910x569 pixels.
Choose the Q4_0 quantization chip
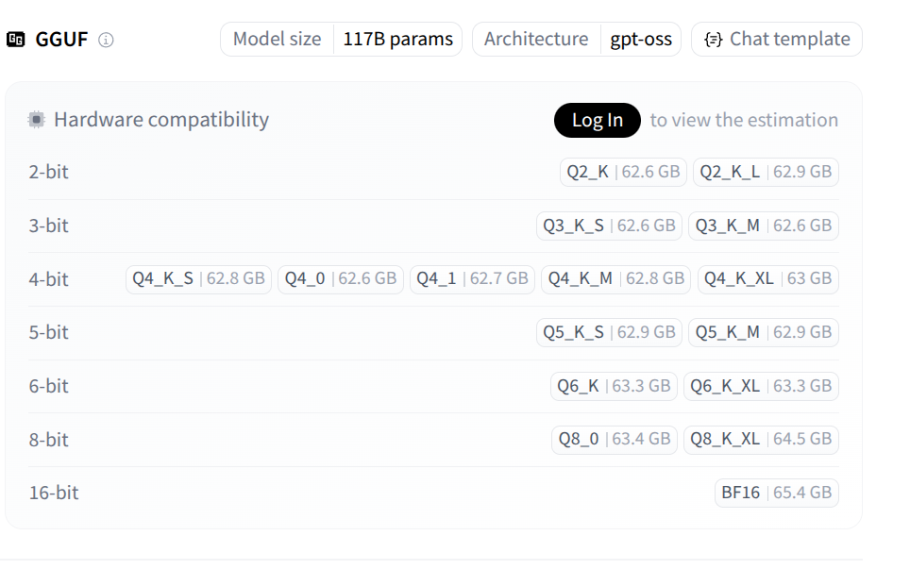coord(340,279)
